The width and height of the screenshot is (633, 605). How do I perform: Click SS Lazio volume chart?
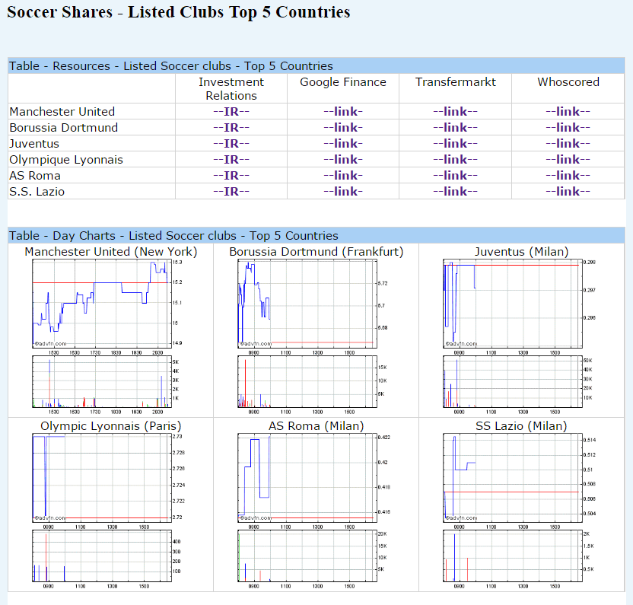513,556
